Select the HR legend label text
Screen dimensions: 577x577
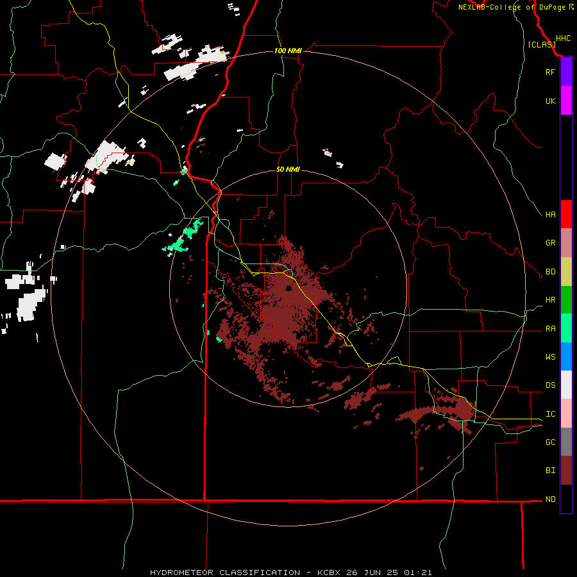click(550, 300)
